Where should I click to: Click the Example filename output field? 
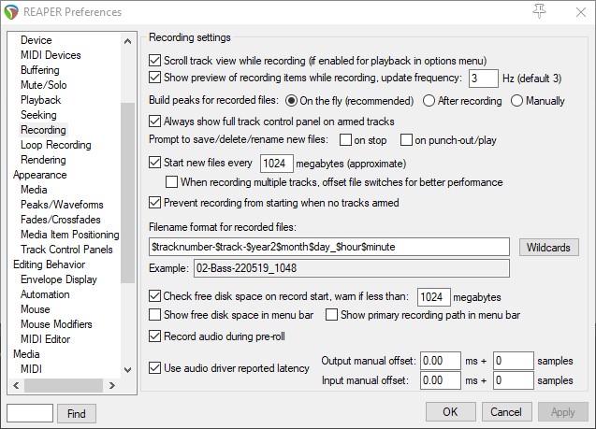[352, 268]
